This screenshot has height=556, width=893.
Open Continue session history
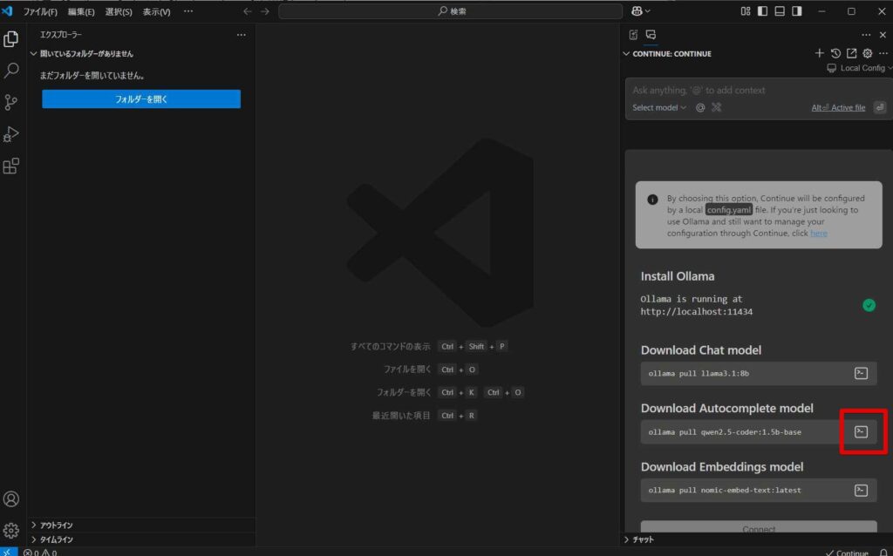(835, 52)
